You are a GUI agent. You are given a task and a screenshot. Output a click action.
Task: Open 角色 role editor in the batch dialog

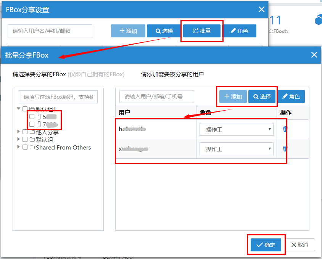(291, 97)
